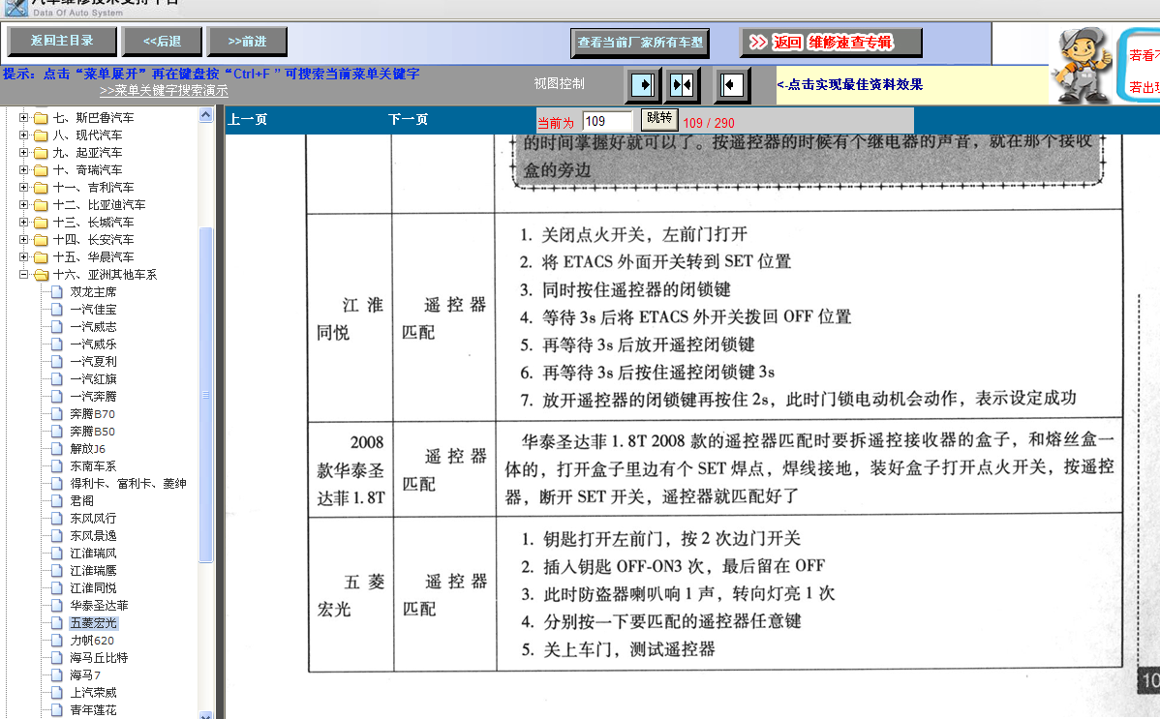
Task: Click document icon beside 五菱宏光
Action: click(x=57, y=623)
